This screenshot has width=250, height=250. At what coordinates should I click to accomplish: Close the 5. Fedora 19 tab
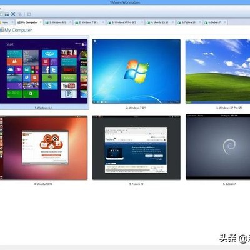(x=200, y=22)
